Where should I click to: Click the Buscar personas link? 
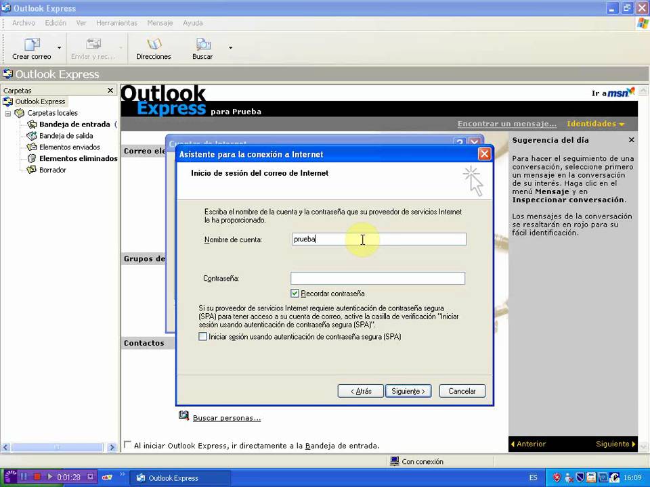click(x=227, y=418)
